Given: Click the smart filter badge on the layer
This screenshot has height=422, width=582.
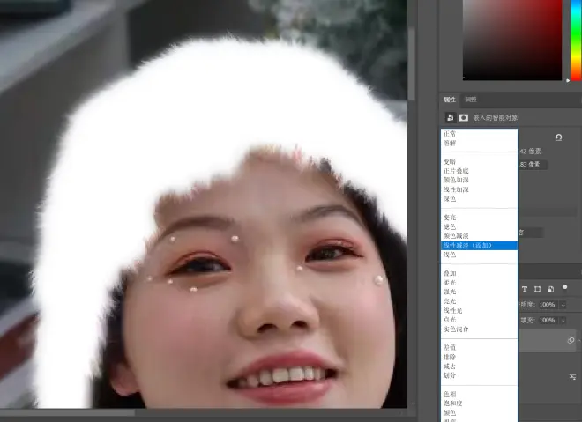Looking at the screenshot, I should pos(571,340).
